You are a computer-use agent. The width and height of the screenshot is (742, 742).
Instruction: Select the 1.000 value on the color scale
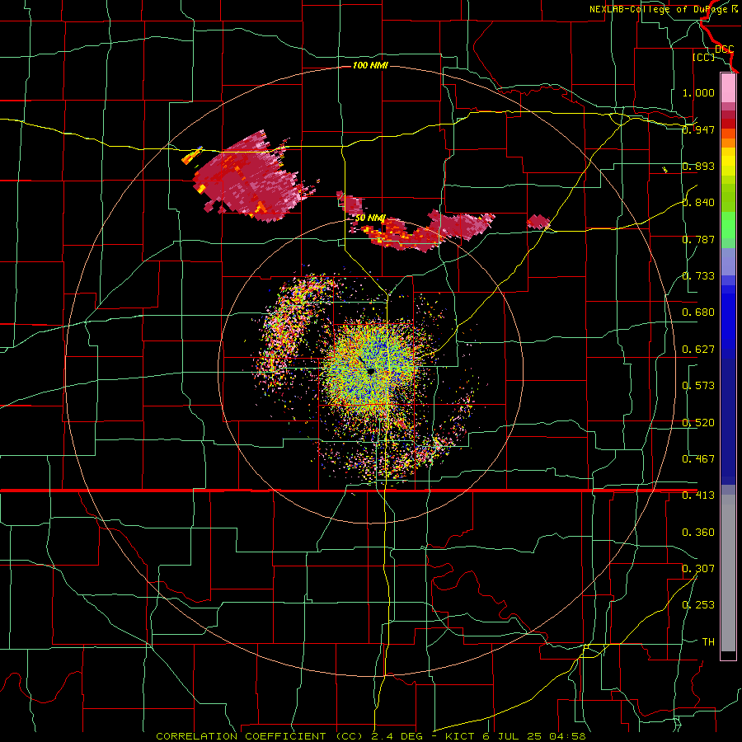(x=698, y=92)
